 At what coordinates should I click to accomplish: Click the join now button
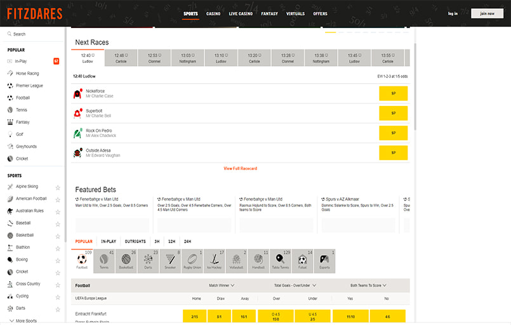tap(487, 13)
